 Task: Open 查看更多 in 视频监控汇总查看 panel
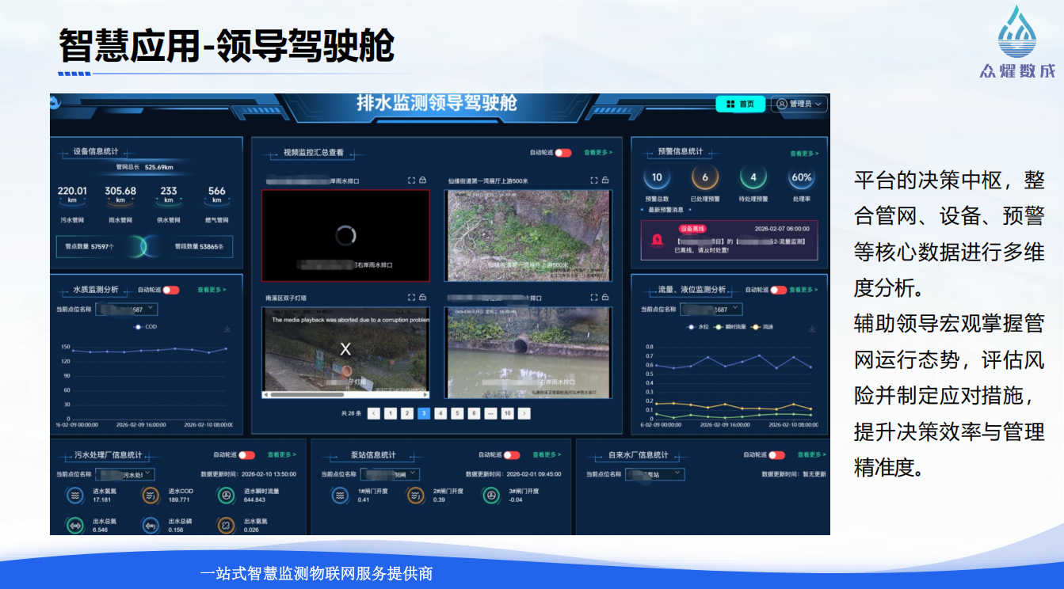tap(598, 153)
